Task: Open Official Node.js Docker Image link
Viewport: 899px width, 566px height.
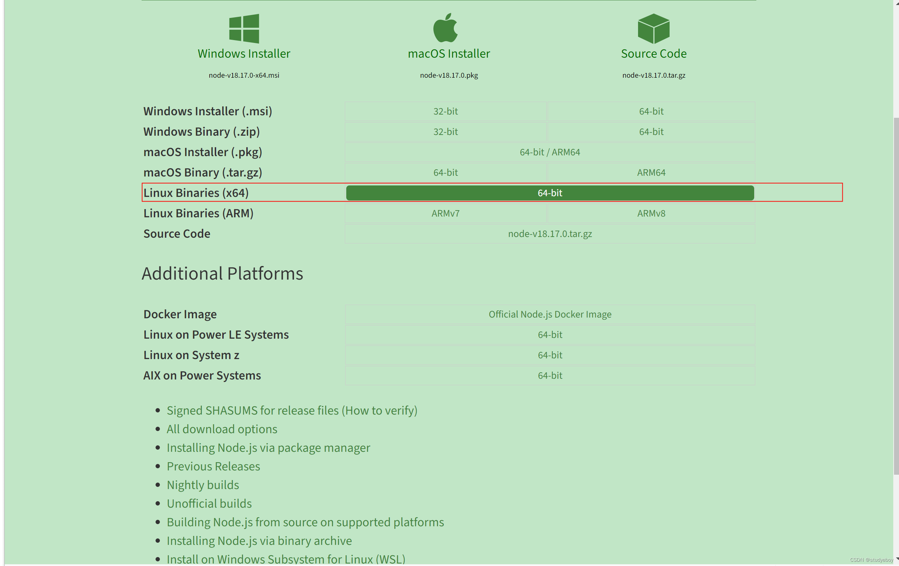Action: 550,314
